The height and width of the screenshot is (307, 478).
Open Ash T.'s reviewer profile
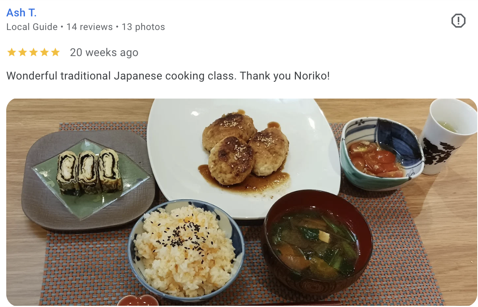(x=21, y=12)
